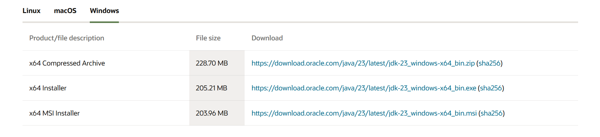Viewport: 600px width, 137px height.
Task: Click the 203.96 MB file size cell
Action: [212, 113]
